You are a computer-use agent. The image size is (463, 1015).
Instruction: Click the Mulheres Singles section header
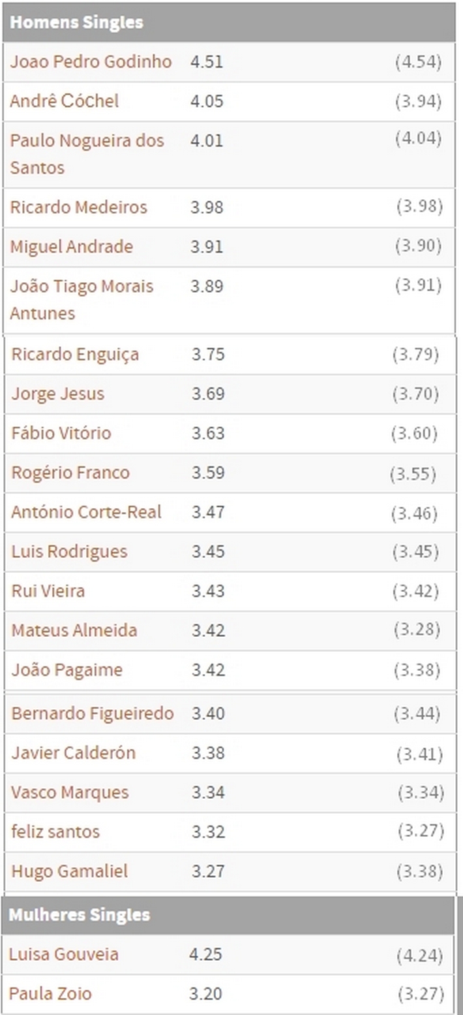click(x=80, y=915)
